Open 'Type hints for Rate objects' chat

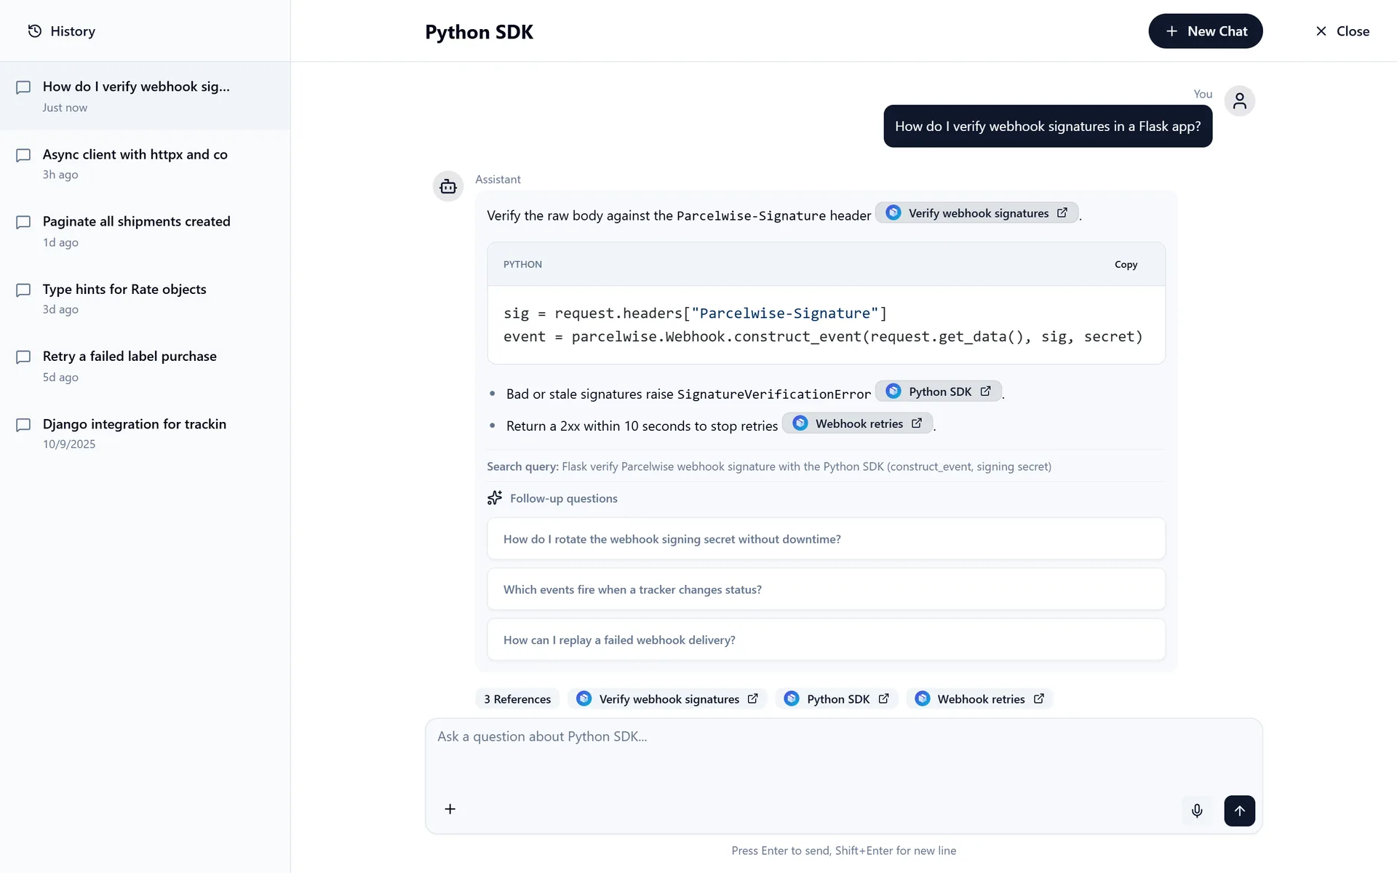(x=145, y=298)
